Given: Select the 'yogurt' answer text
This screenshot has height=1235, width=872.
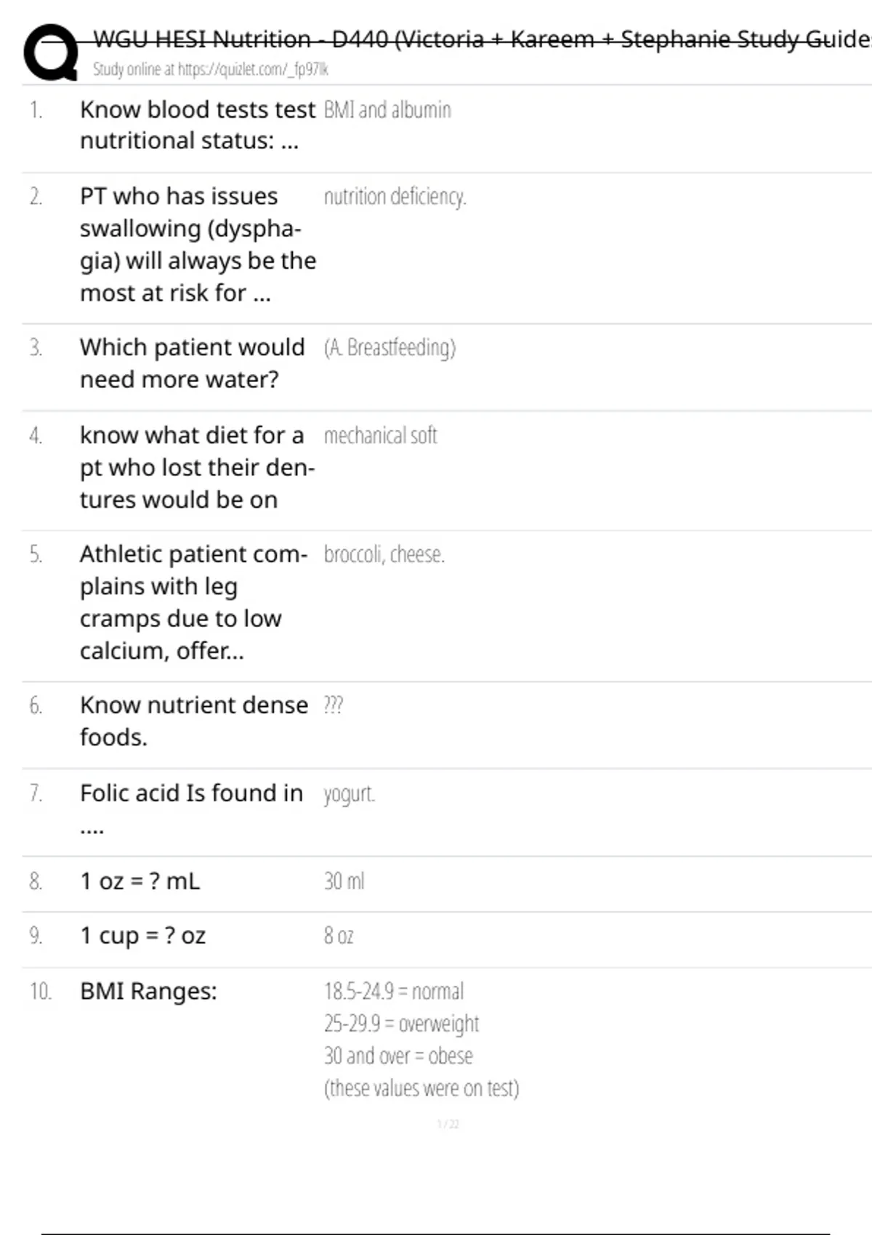Looking at the screenshot, I should [349, 794].
